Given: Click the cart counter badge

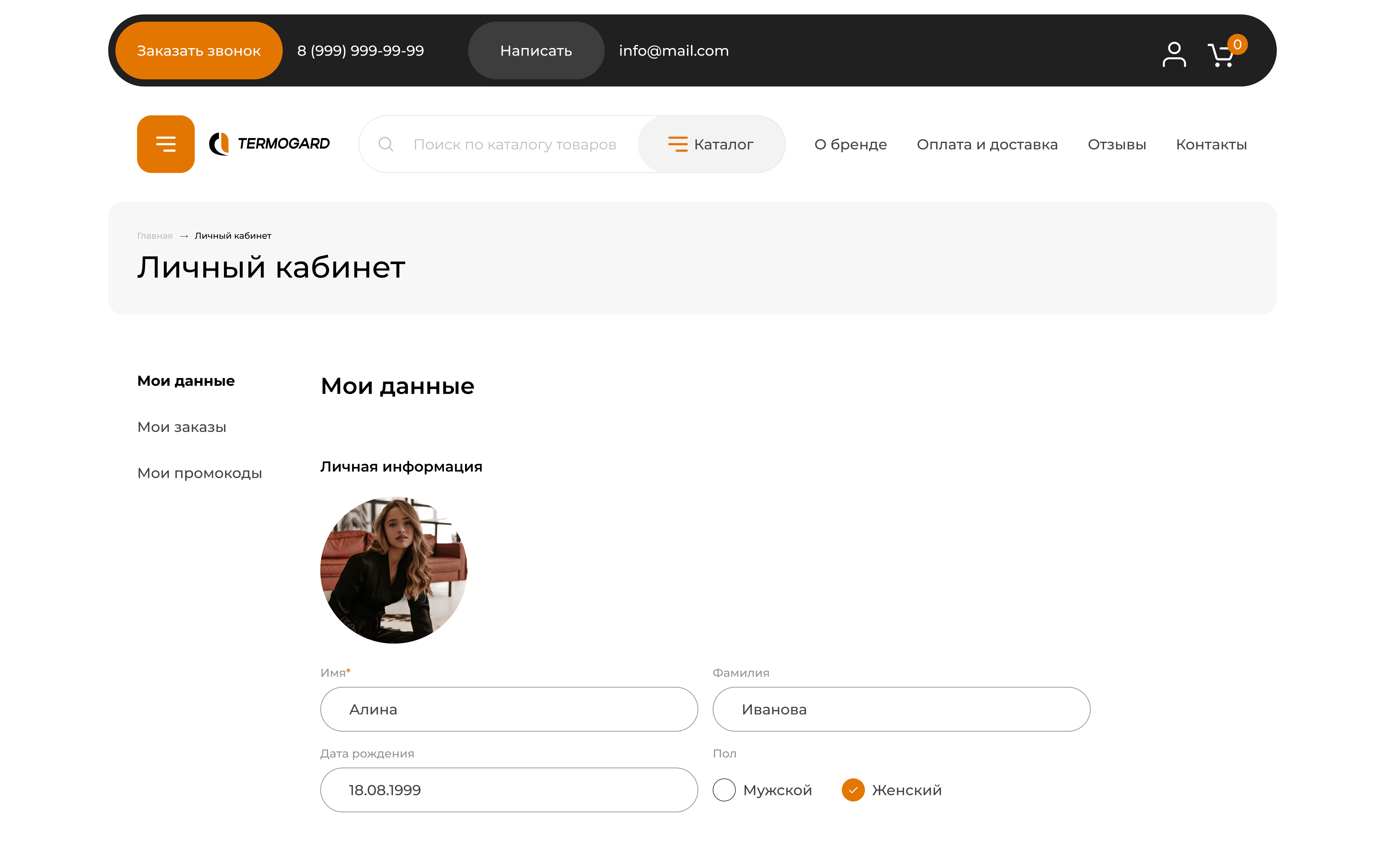Looking at the screenshot, I should tap(1237, 44).
